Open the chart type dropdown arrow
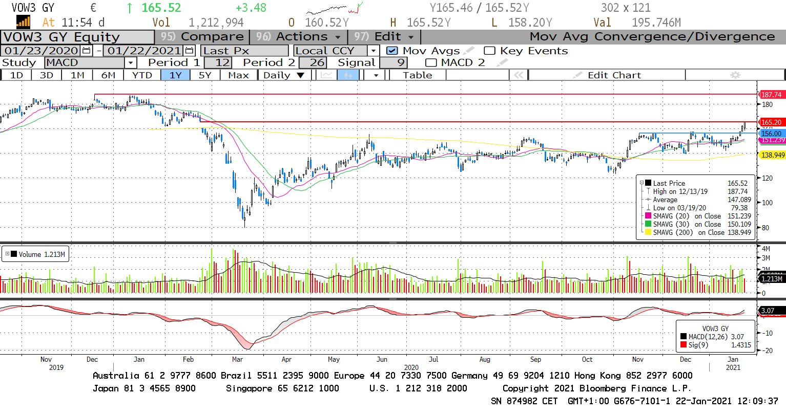The image size is (786, 416). click(x=376, y=75)
